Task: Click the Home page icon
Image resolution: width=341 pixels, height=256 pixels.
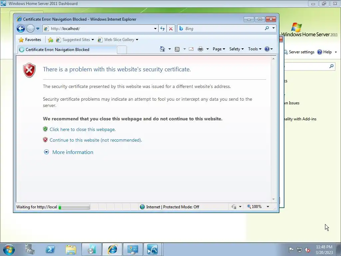Action: [162, 49]
